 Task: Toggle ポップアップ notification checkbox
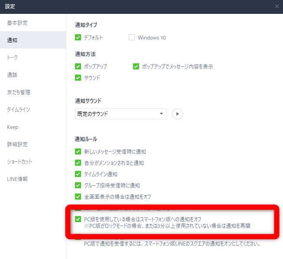coord(78,66)
